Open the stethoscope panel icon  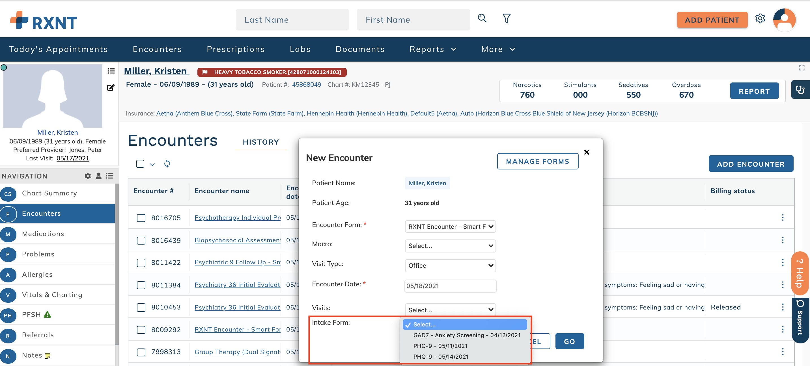800,90
